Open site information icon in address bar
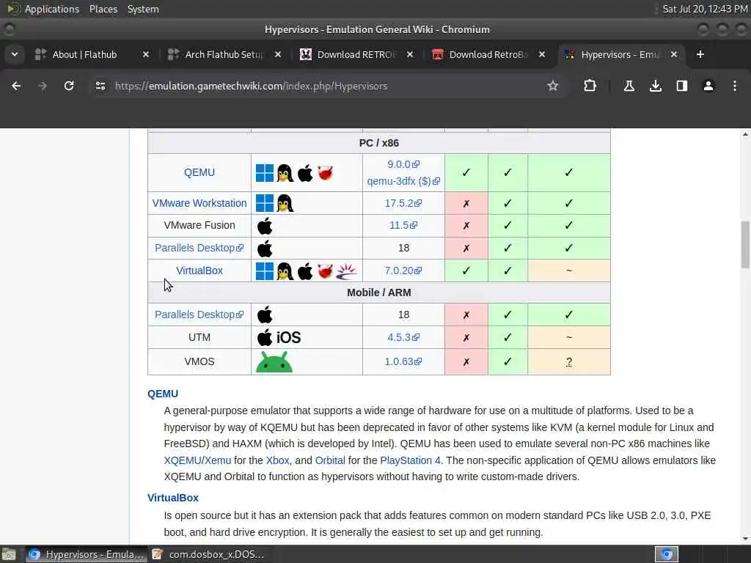Image resolution: width=751 pixels, height=563 pixels. point(100,86)
